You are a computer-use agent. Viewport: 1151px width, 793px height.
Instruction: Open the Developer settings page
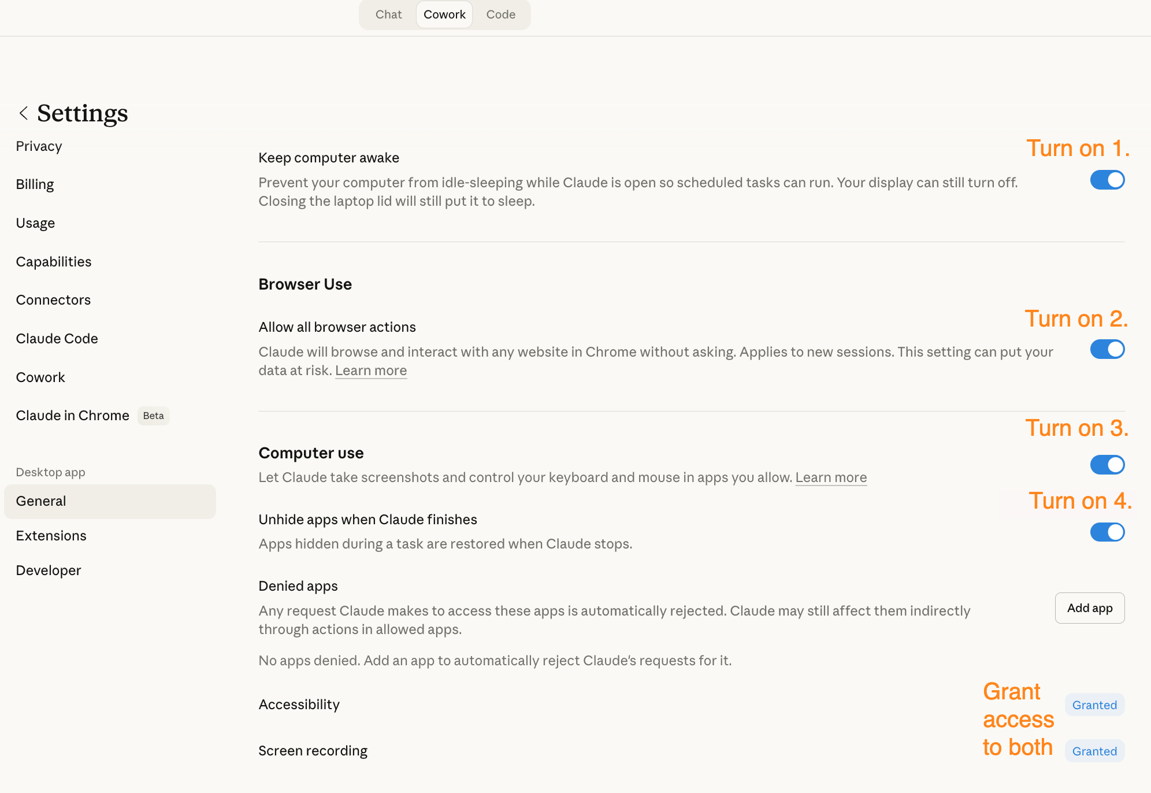49,570
